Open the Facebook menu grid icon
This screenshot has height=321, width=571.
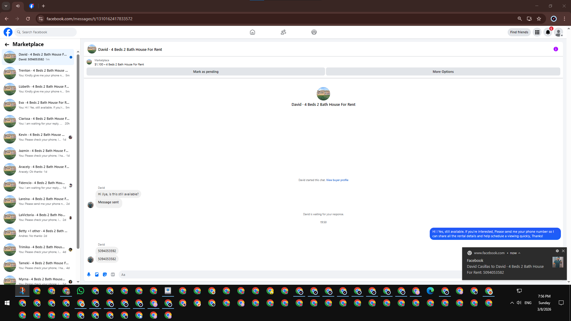537,32
